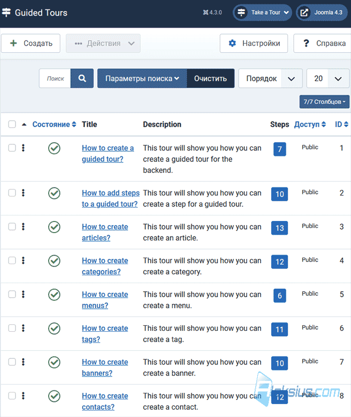Open 'How to create banners?' link
351x417 pixels.
coord(105,367)
